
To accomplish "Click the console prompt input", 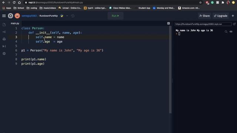I will [179, 34].
